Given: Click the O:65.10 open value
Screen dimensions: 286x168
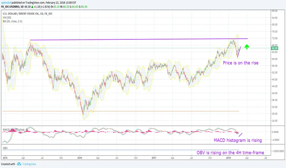Looking at the screenshot, I should click(x=55, y=7).
